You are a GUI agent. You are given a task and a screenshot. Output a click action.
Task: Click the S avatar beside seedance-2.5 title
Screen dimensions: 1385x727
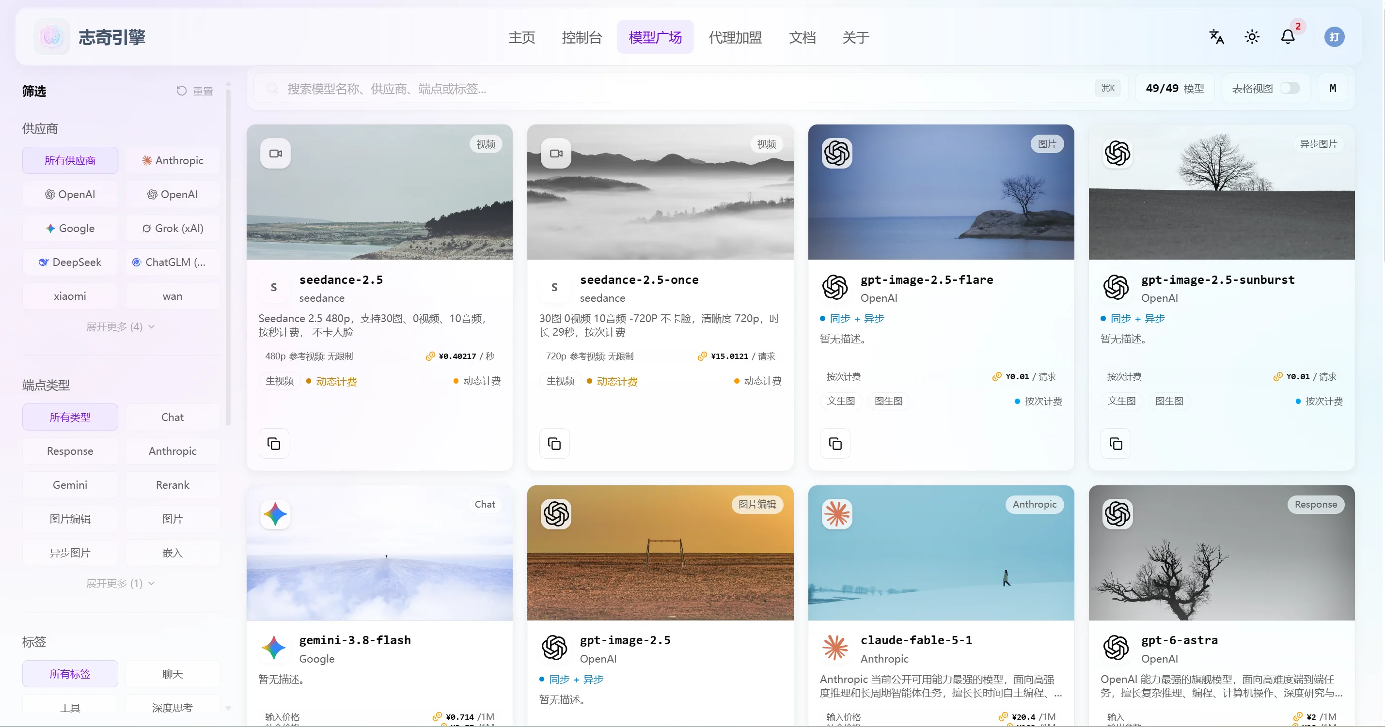pos(274,287)
